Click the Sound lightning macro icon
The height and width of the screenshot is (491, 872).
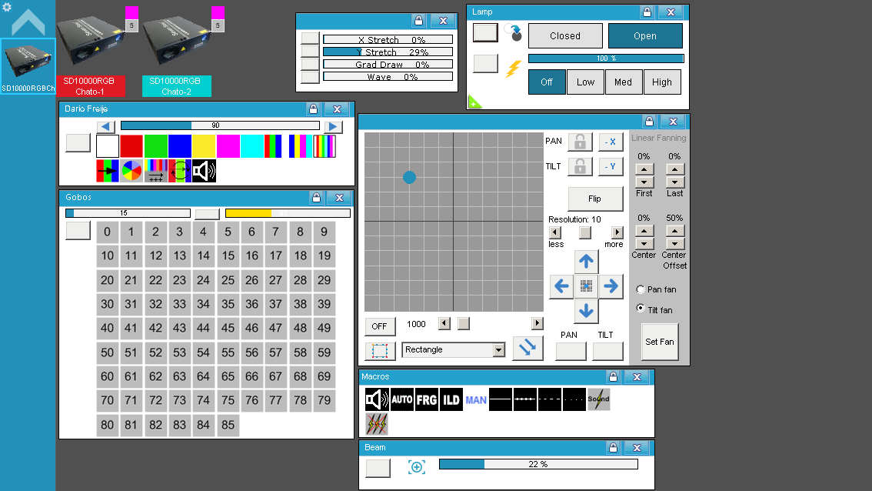point(599,399)
